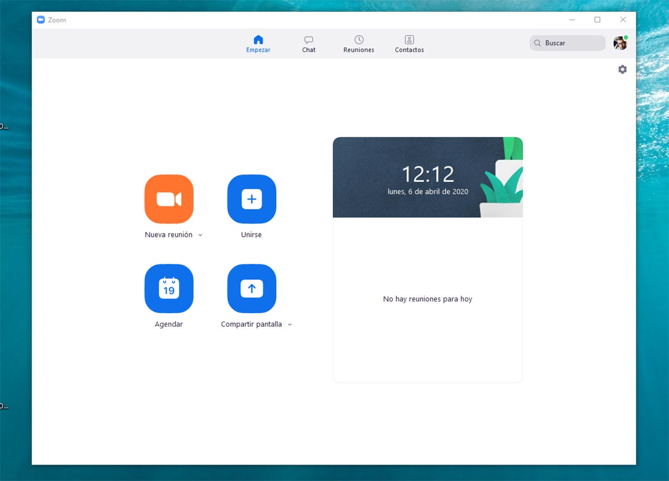Click the Zoom logo in the title bar
This screenshot has height=481, width=669.
click(x=41, y=20)
